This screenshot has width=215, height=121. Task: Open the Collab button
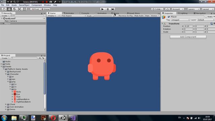click(157, 9)
